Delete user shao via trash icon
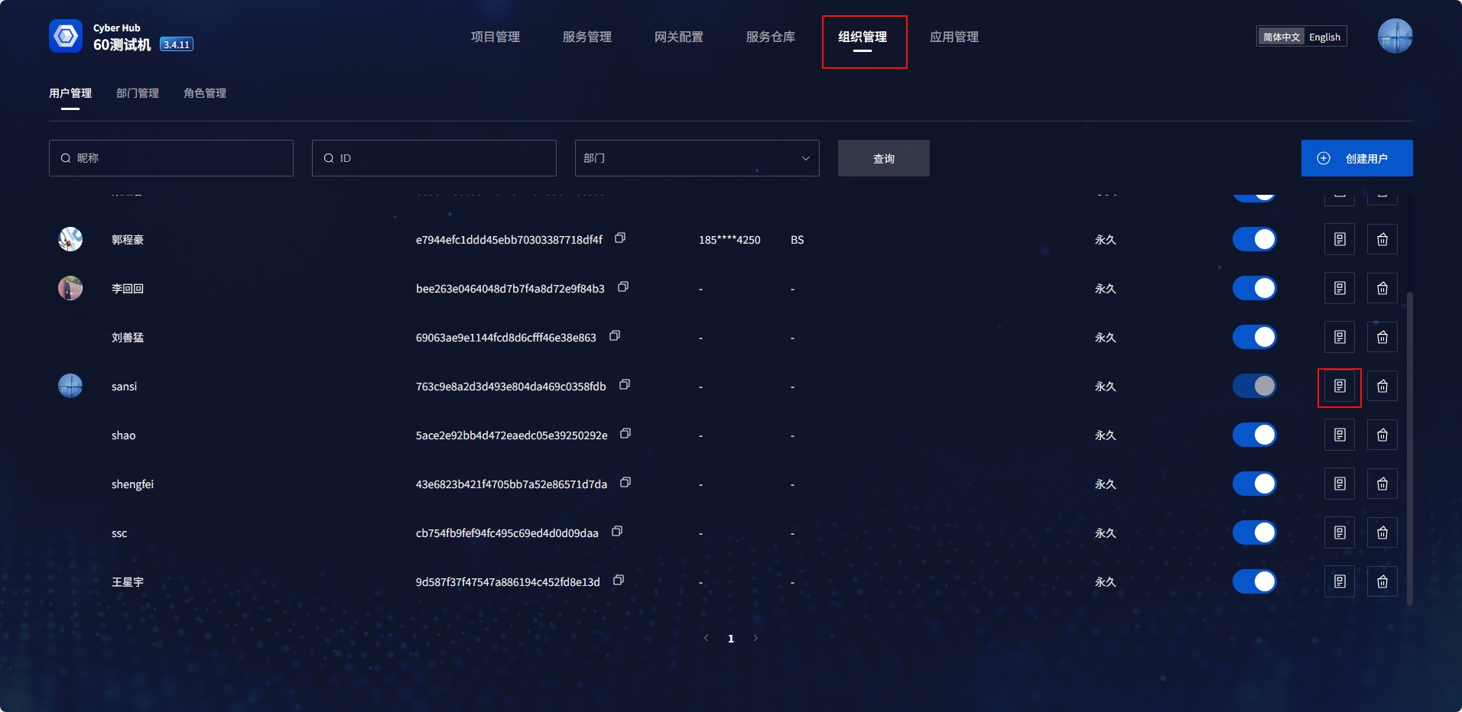Screen dimensions: 1462x712 point(1382,435)
